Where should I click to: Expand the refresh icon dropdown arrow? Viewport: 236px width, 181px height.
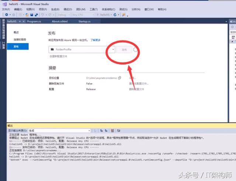(x=119, y=15)
